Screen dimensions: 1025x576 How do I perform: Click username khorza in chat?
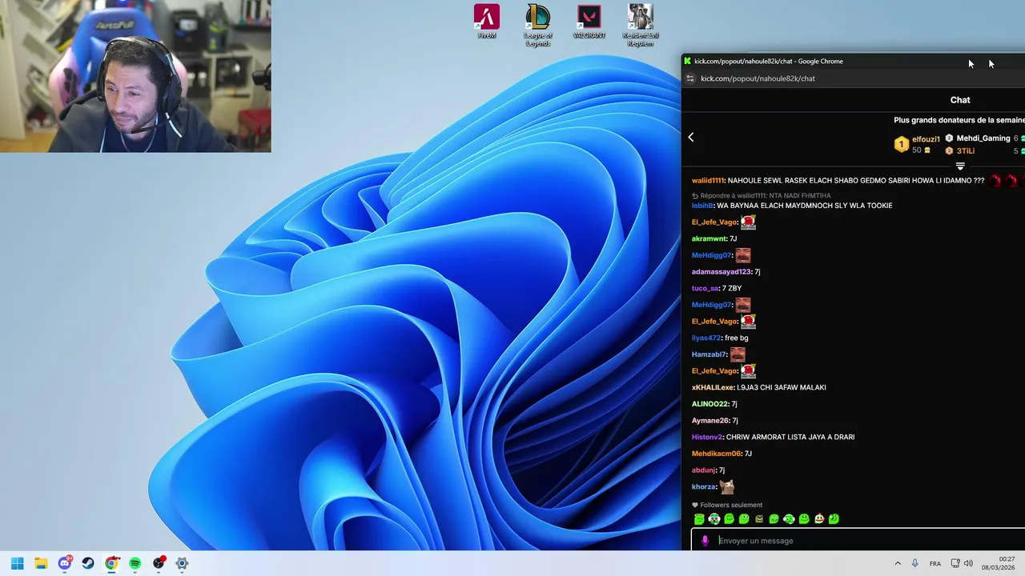[x=704, y=487]
